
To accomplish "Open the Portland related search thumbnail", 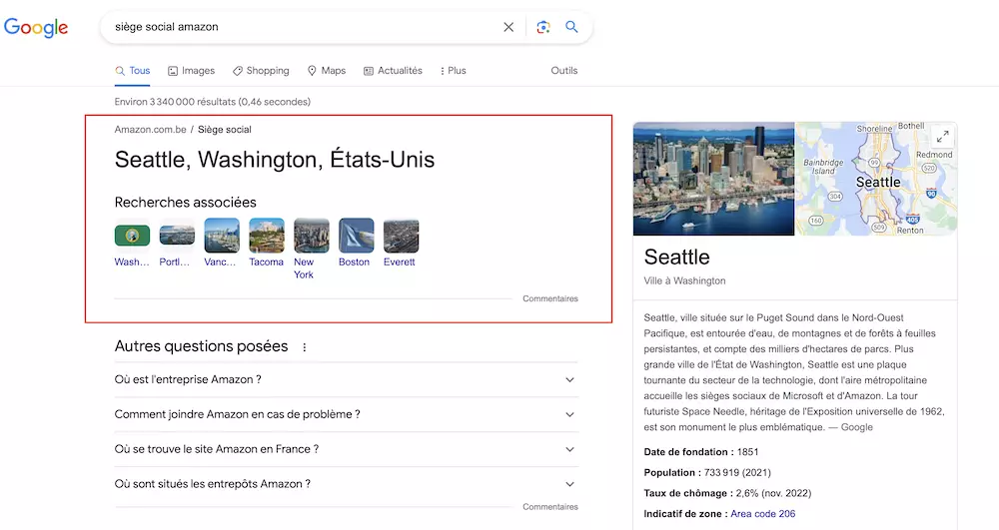I will [177, 236].
